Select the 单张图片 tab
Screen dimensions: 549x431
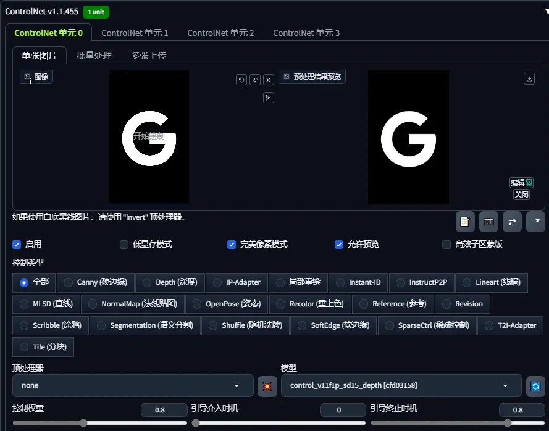(x=40, y=56)
